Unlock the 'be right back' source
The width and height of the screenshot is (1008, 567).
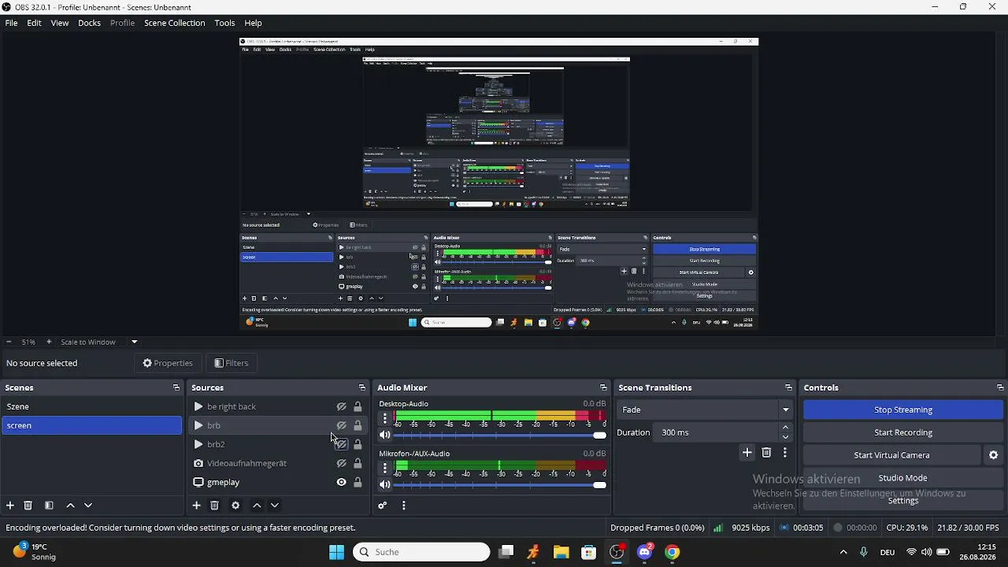(358, 407)
